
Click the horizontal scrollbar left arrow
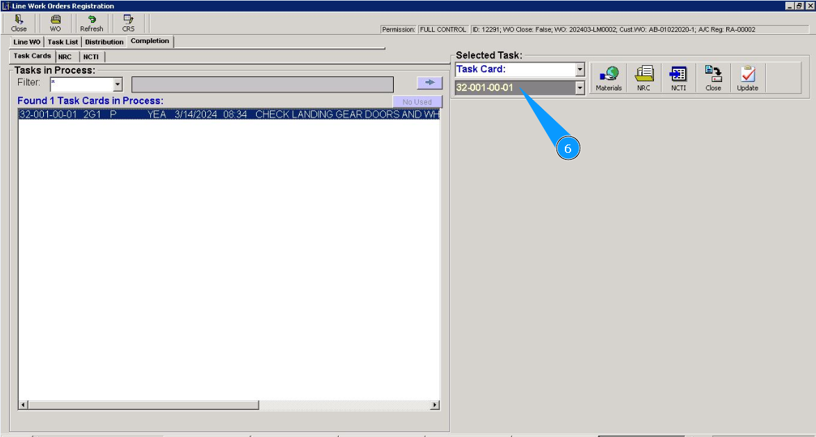point(23,405)
